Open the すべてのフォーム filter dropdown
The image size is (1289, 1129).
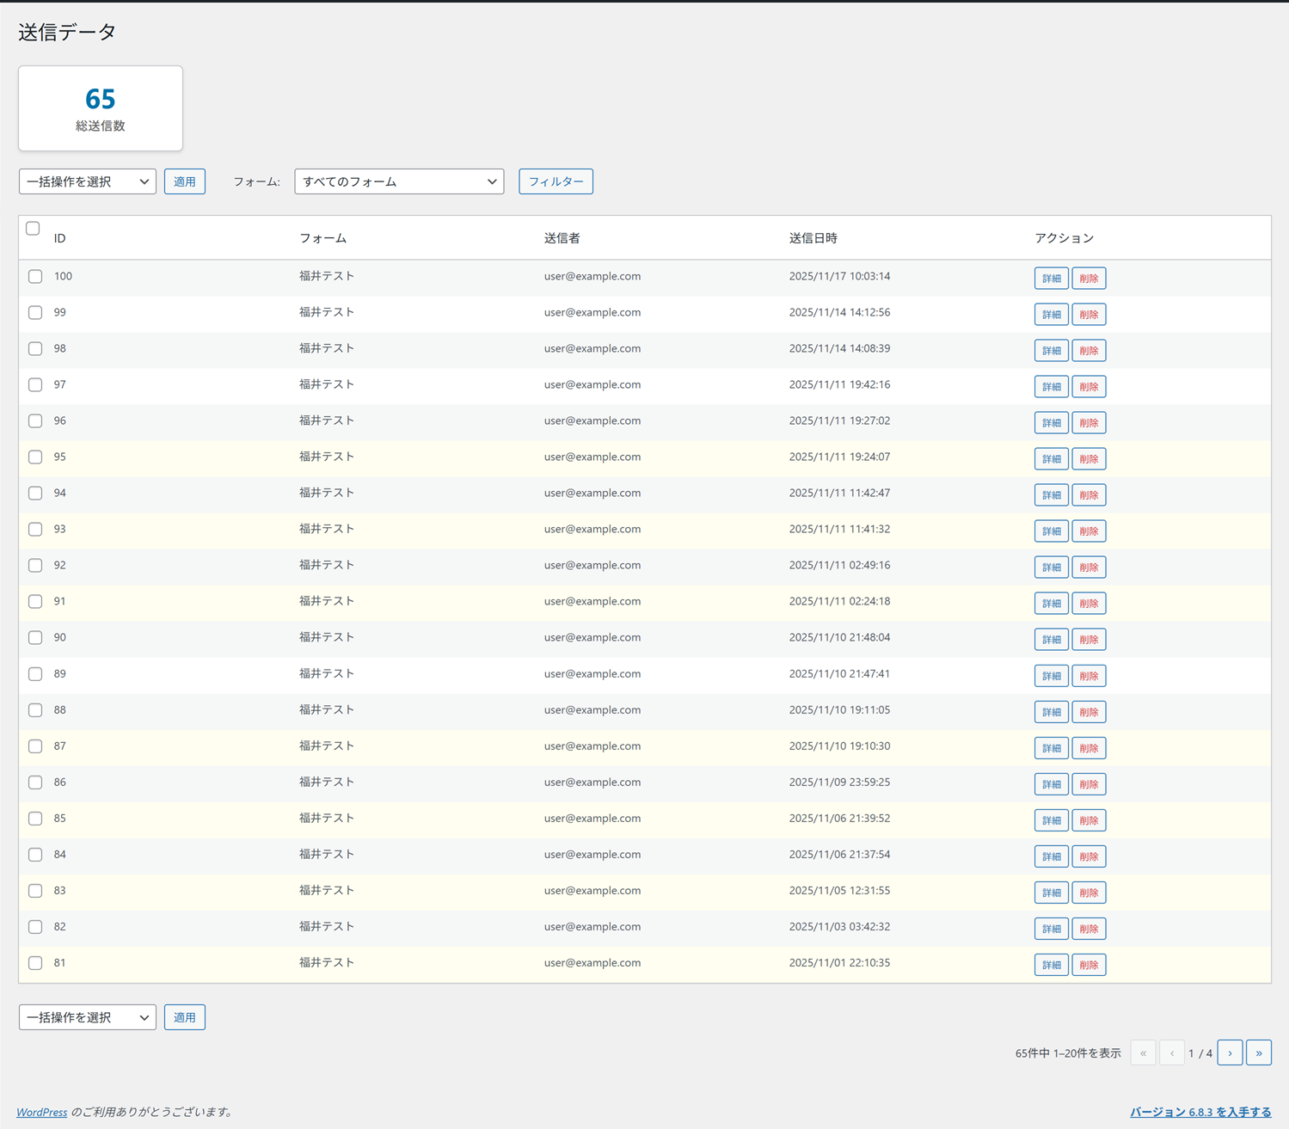[x=398, y=181]
